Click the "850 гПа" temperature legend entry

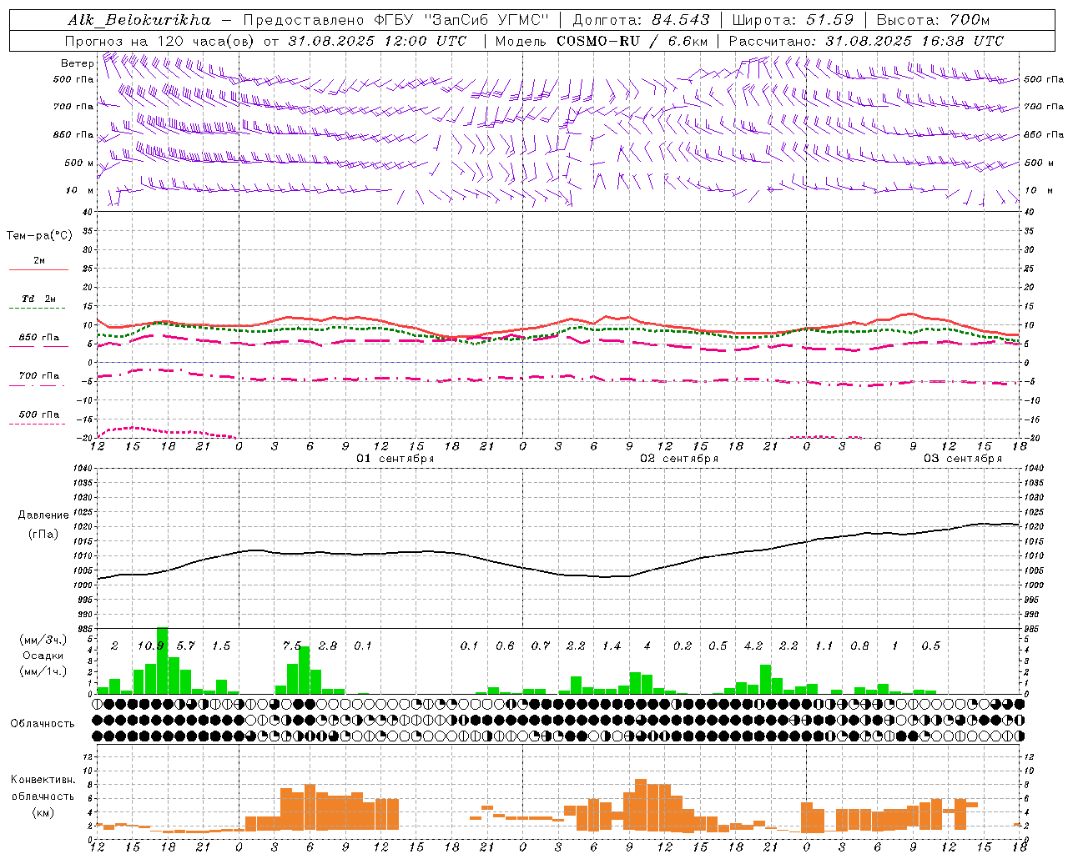[39, 338]
